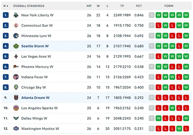The image size is (193, 135).
Task: Click the Minnesota Lynx team logo
Action: pos(16,36)
